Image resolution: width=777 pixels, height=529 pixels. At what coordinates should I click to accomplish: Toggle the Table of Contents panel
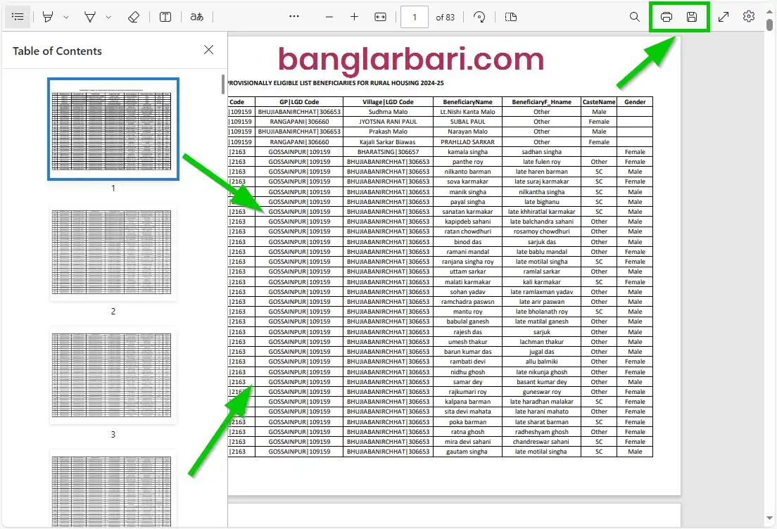click(x=18, y=17)
